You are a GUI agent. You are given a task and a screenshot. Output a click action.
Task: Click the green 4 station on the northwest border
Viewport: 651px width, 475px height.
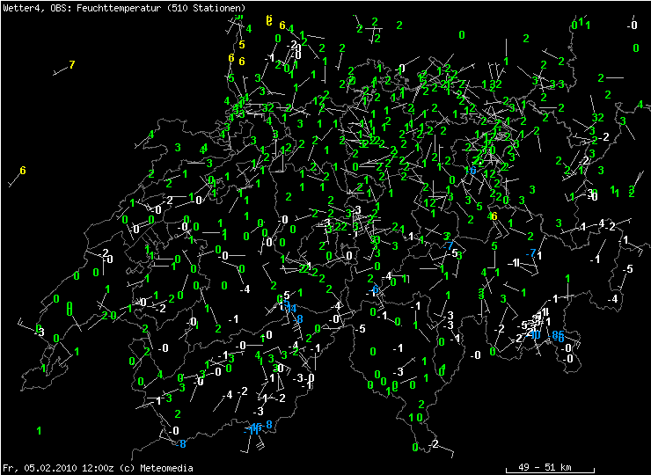coord(151,135)
